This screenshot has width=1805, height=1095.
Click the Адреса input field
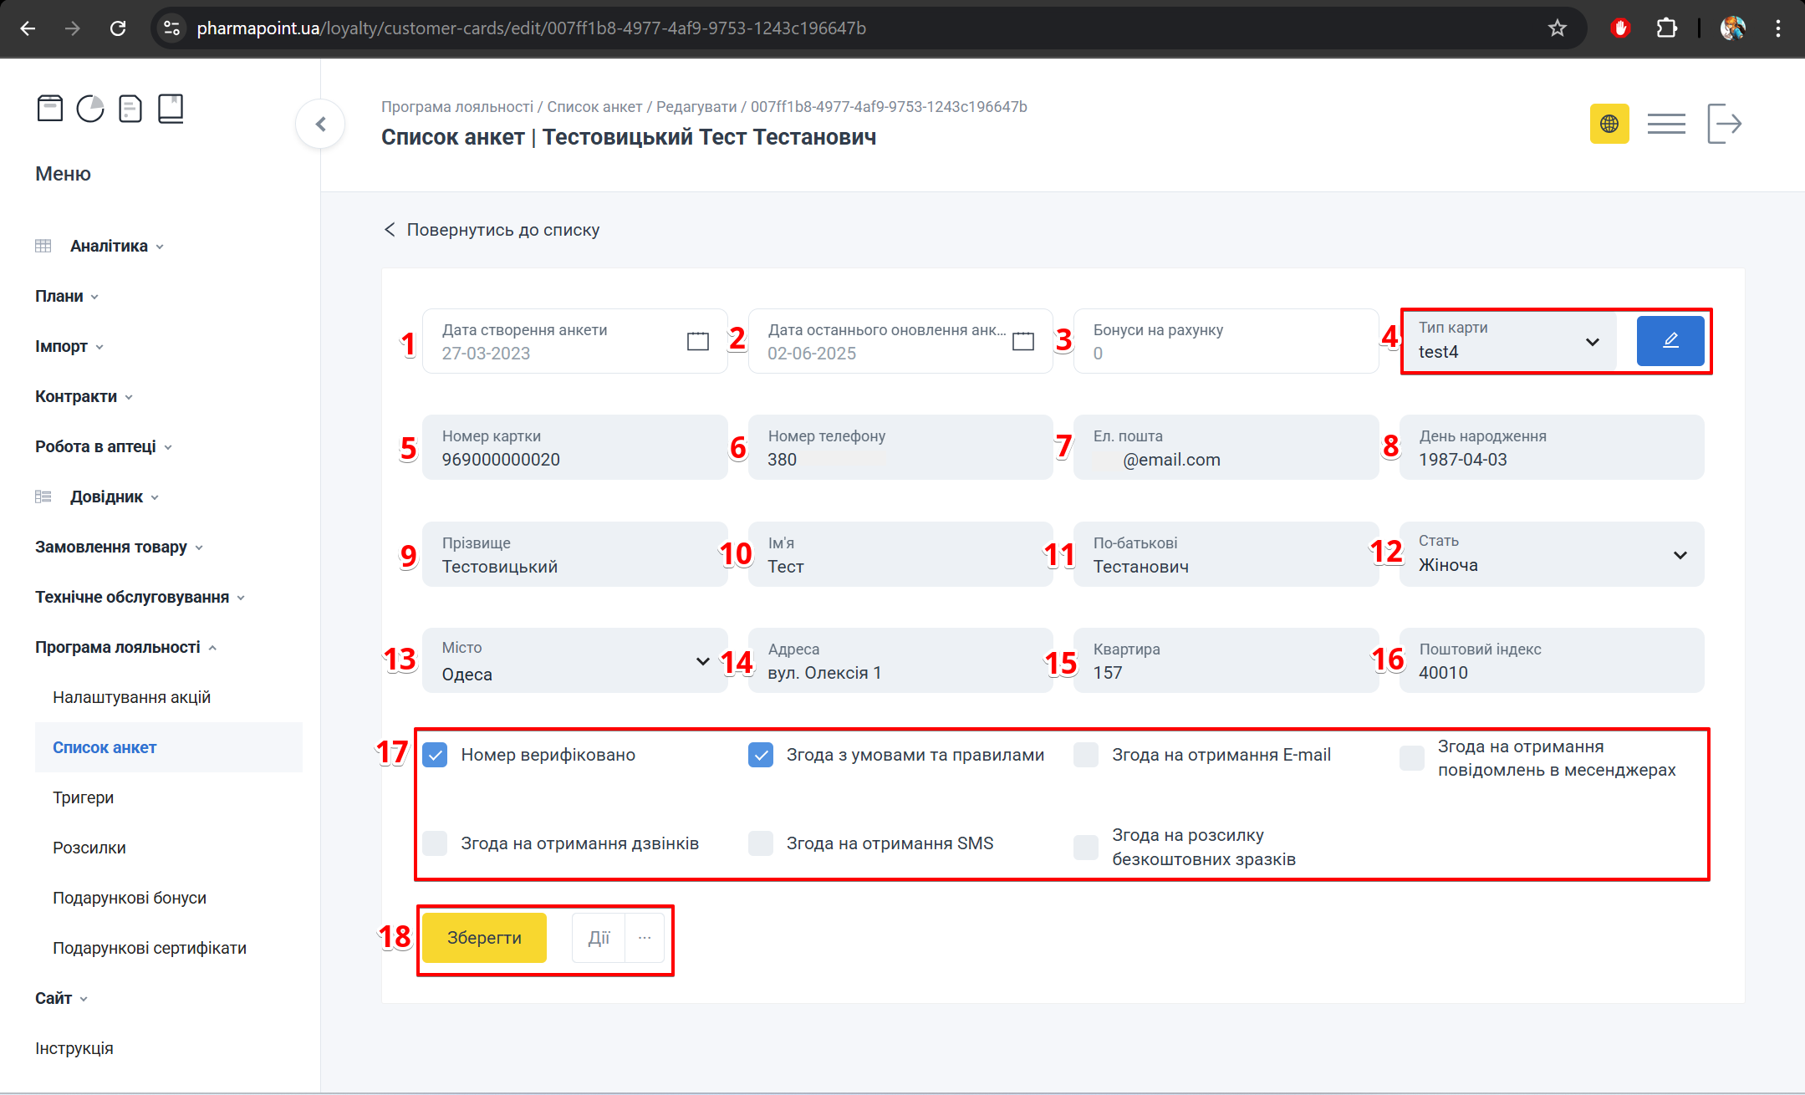click(900, 672)
